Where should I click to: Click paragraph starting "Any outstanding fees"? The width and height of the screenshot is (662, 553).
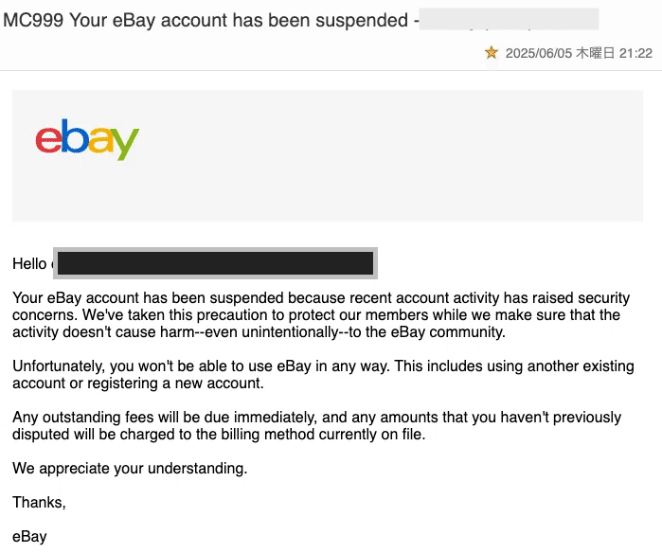[x=316, y=425]
